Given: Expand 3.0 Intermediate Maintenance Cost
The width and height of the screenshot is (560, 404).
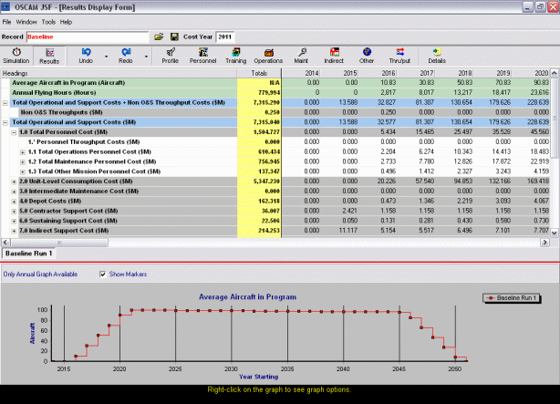Looking at the screenshot, I should click(14, 192).
